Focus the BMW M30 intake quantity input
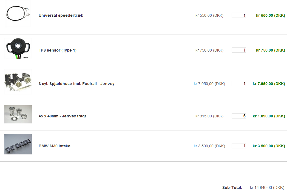287x192 pixels. 239,146
